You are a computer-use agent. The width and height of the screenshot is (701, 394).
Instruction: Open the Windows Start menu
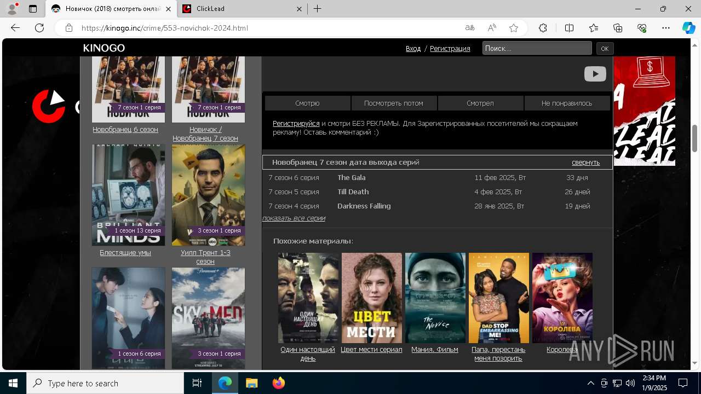[x=13, y=383]
